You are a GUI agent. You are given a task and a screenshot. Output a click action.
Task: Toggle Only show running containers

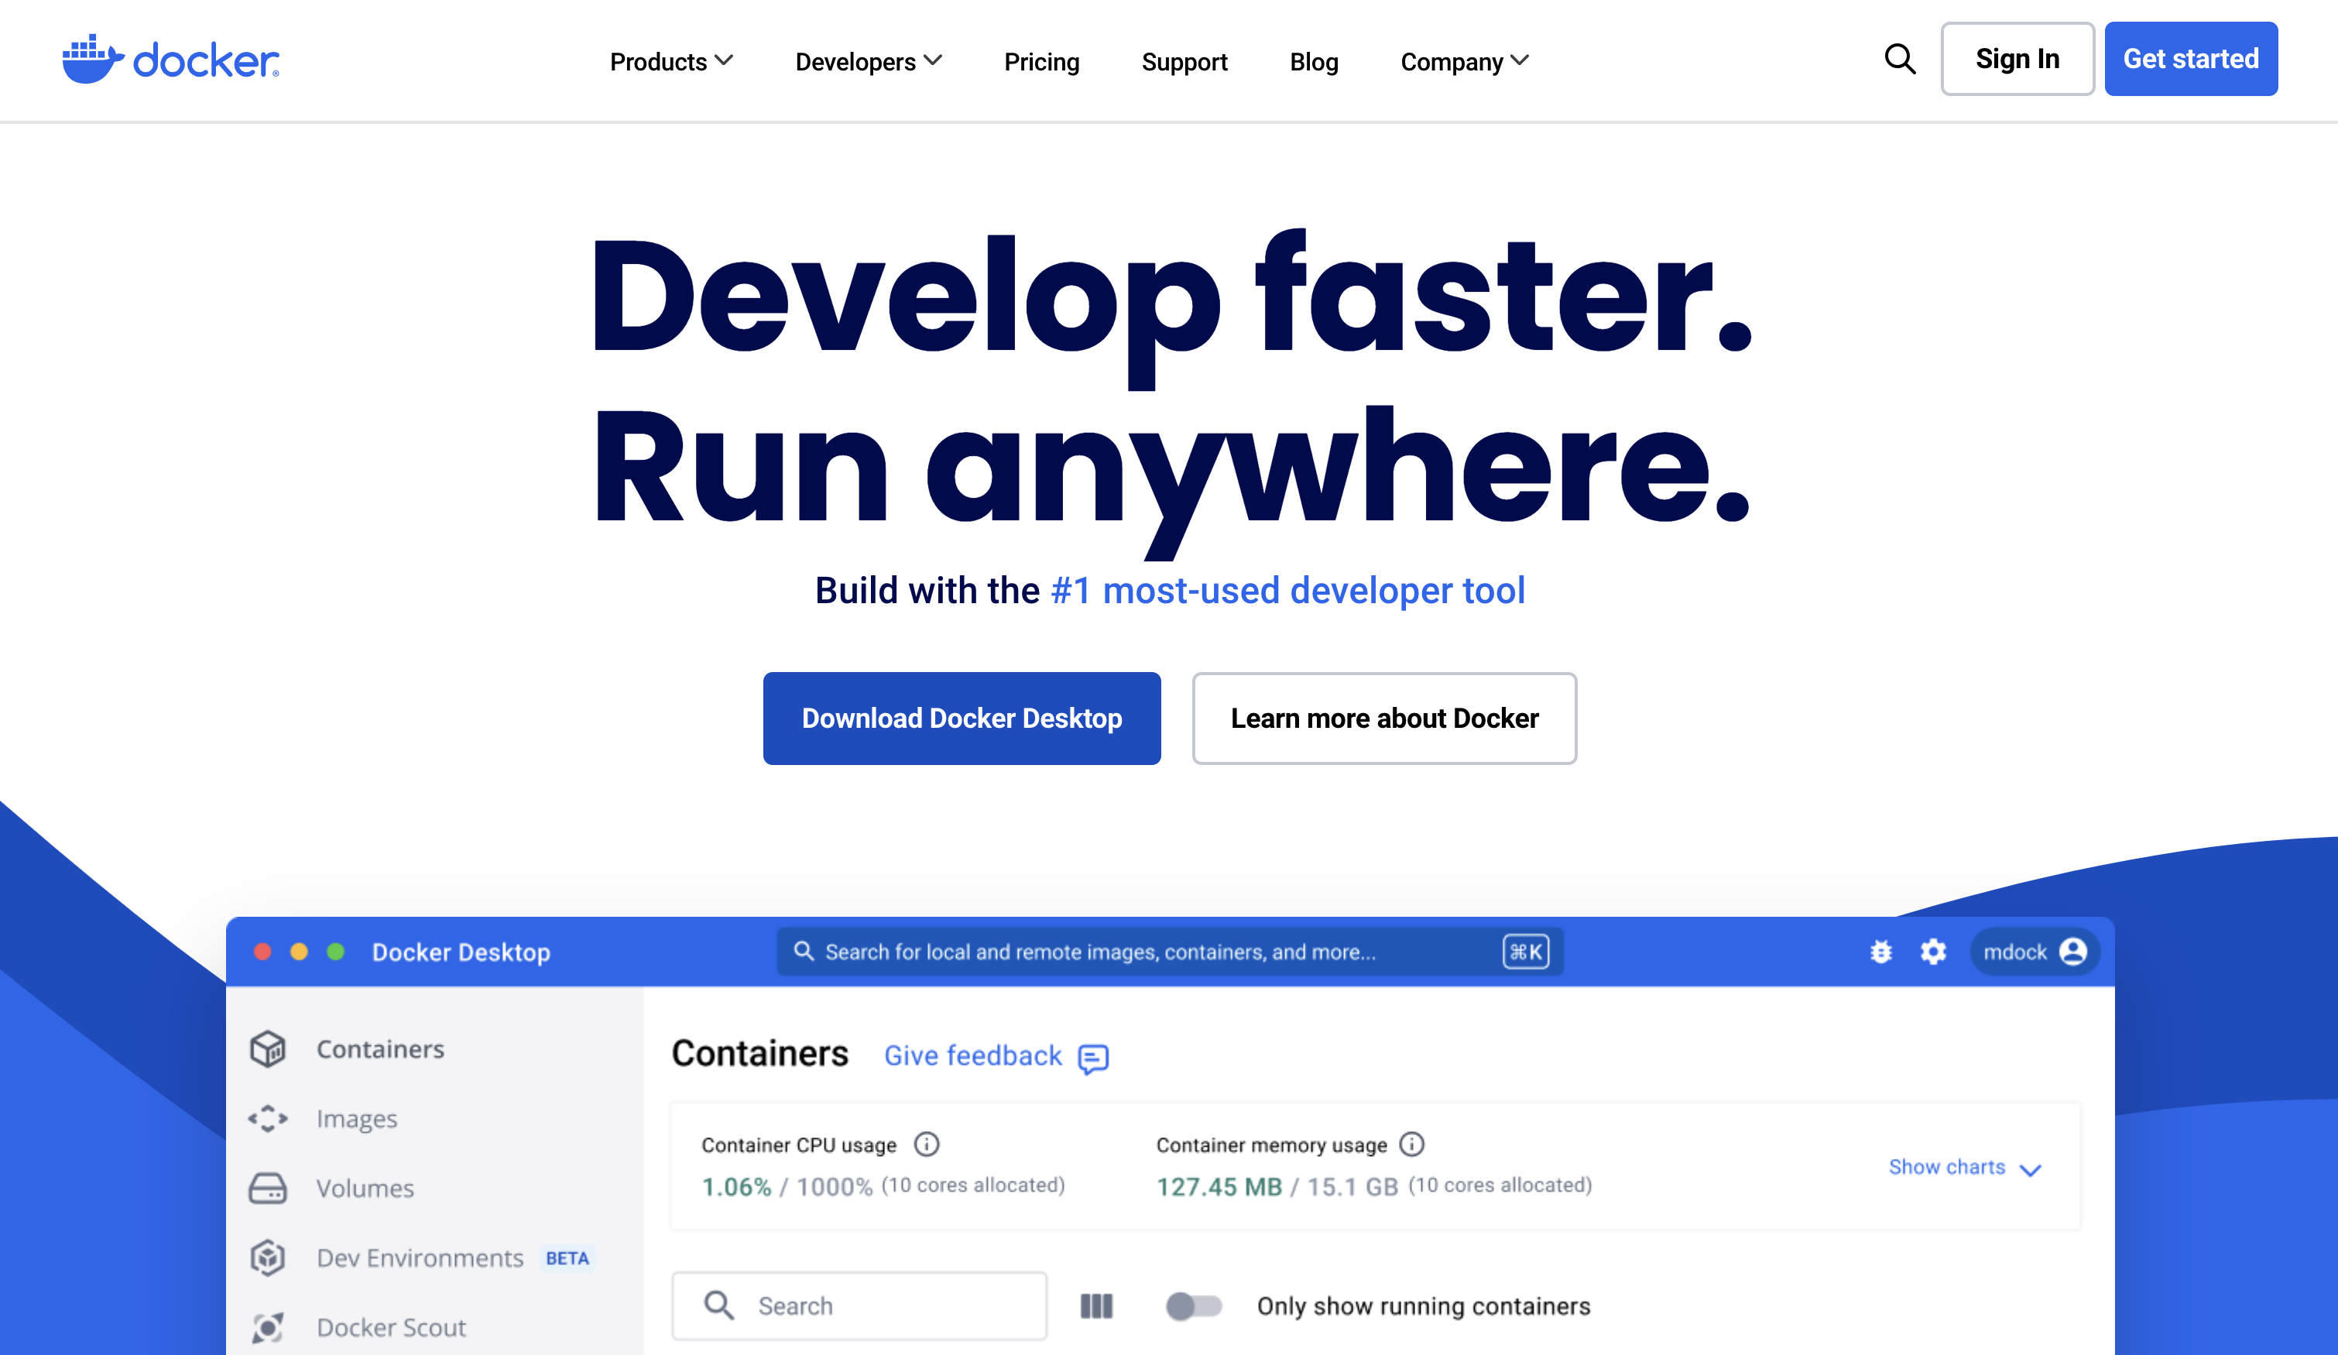click(x=1193, y=1305)
